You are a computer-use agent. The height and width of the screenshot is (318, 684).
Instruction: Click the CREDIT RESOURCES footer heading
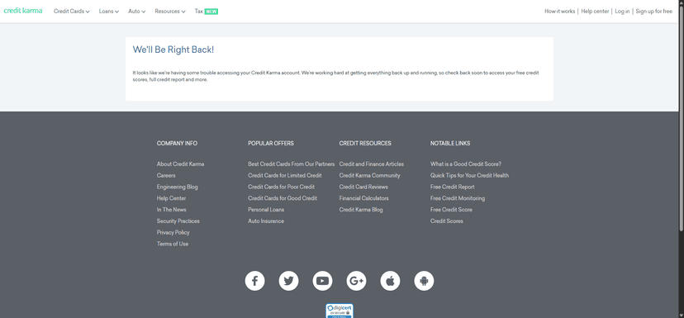pos(365,143)
